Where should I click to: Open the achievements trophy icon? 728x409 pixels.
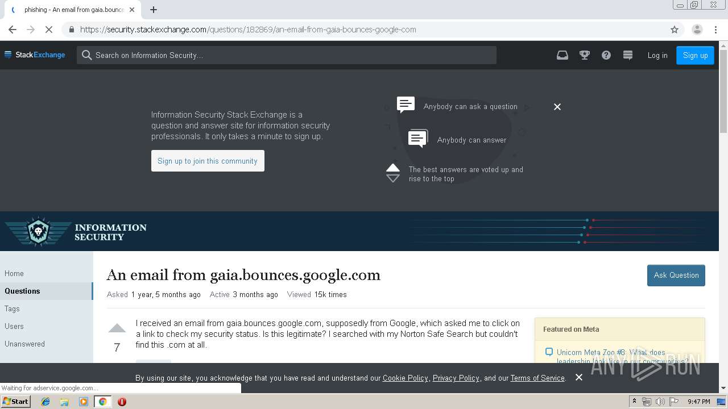584,55
